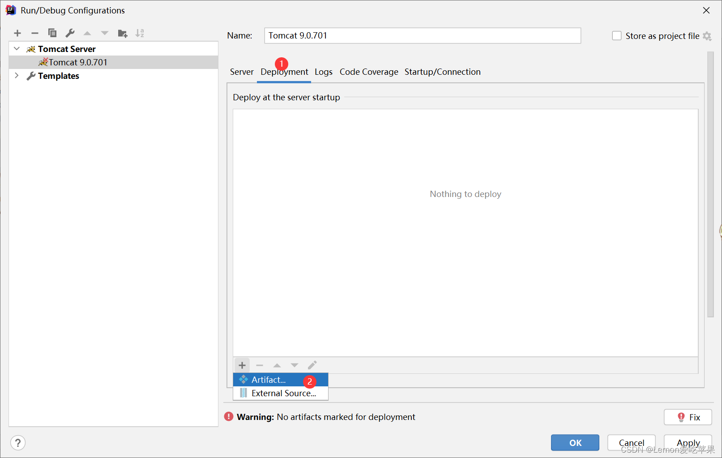Image resolution: width=722 pixels, height=458 pixels.
Task: Click the red warning icon
Action: point(229,417)
